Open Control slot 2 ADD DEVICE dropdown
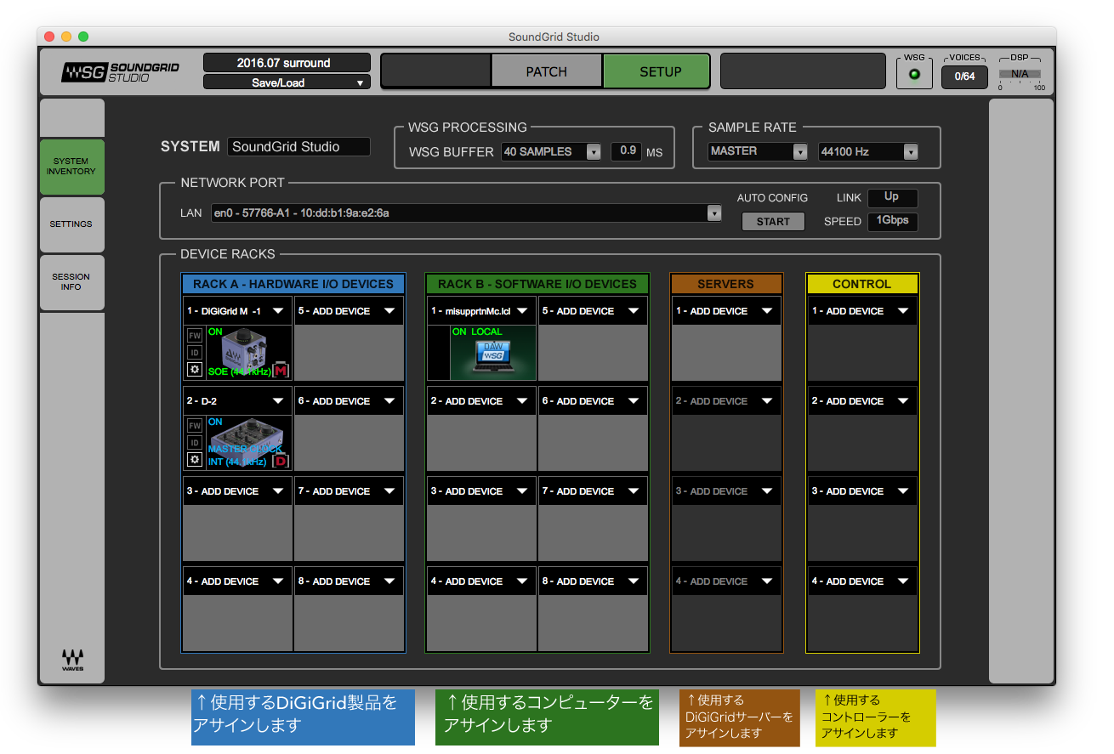This screenshot has height=754, width=1114. (862, 401)
